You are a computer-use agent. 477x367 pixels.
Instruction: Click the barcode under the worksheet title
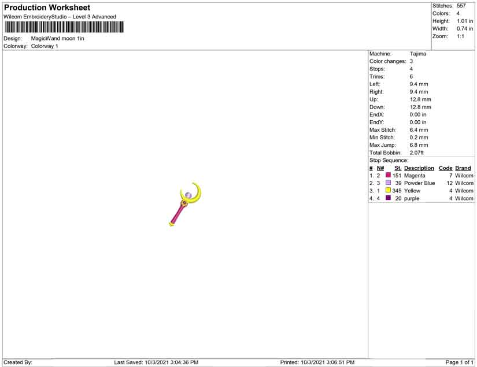[64, 27]
